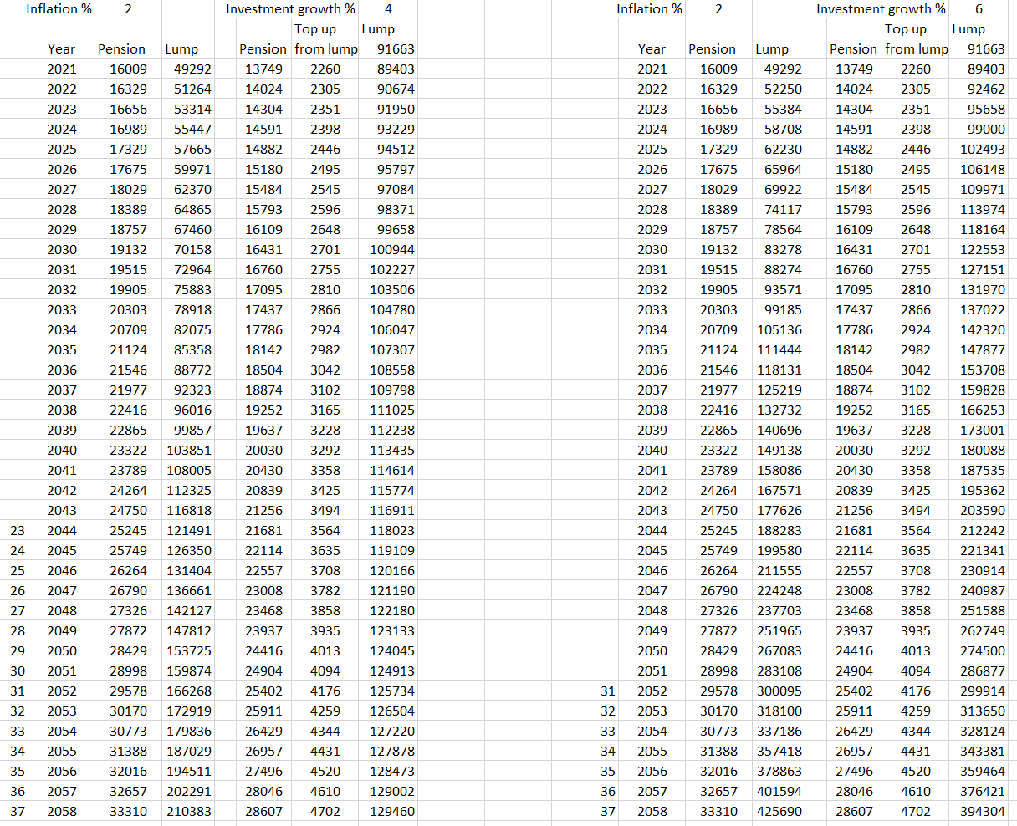1017x826 pixels.
Task: Click the row counter cell labeled 23
Action: [18, 531]
